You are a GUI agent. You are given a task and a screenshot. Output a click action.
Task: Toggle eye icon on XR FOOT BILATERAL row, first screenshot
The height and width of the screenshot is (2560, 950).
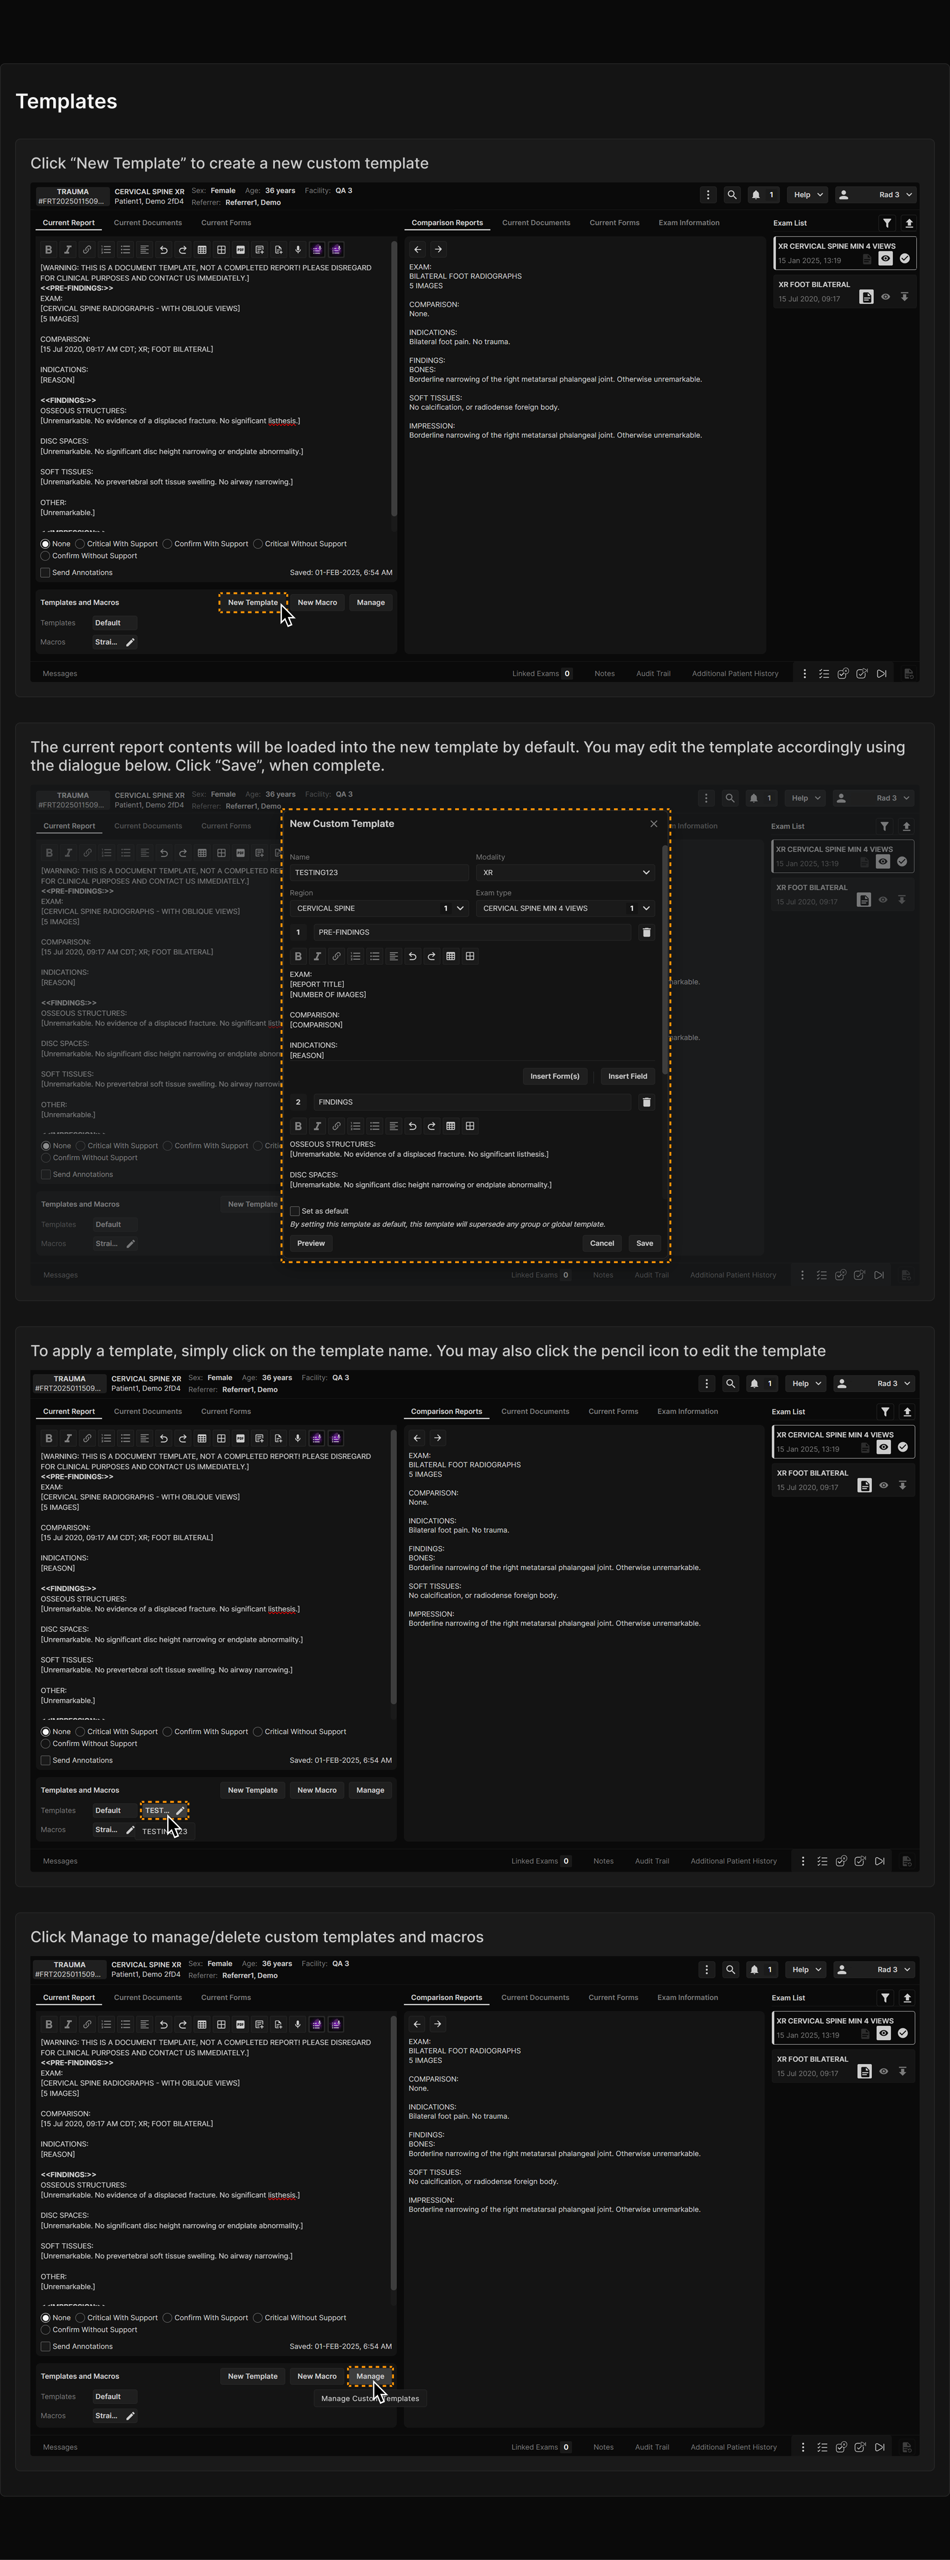click(885, 297)
